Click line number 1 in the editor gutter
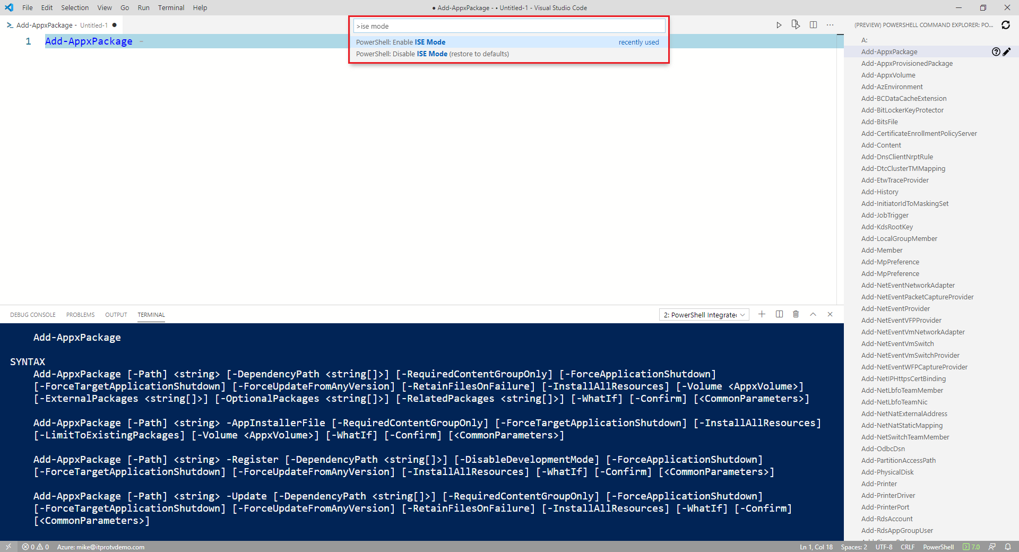 coord(28,41)
